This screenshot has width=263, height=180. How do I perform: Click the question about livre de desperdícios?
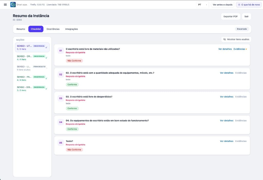pyautogui.click(x=89, y=97)
